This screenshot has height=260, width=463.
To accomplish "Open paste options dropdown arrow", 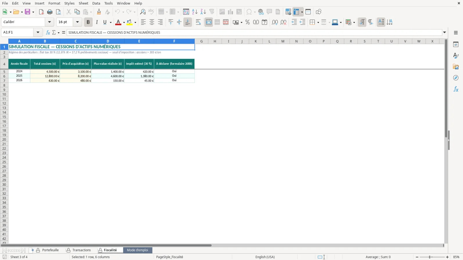I will (x=91, y=12).
